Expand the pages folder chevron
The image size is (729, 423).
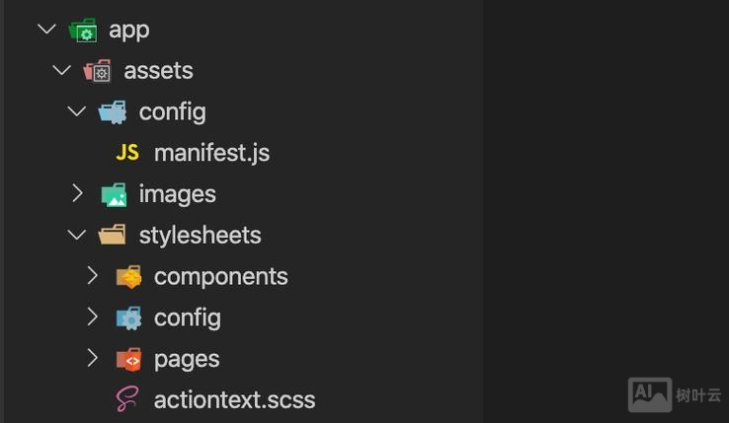click(93, 359)
